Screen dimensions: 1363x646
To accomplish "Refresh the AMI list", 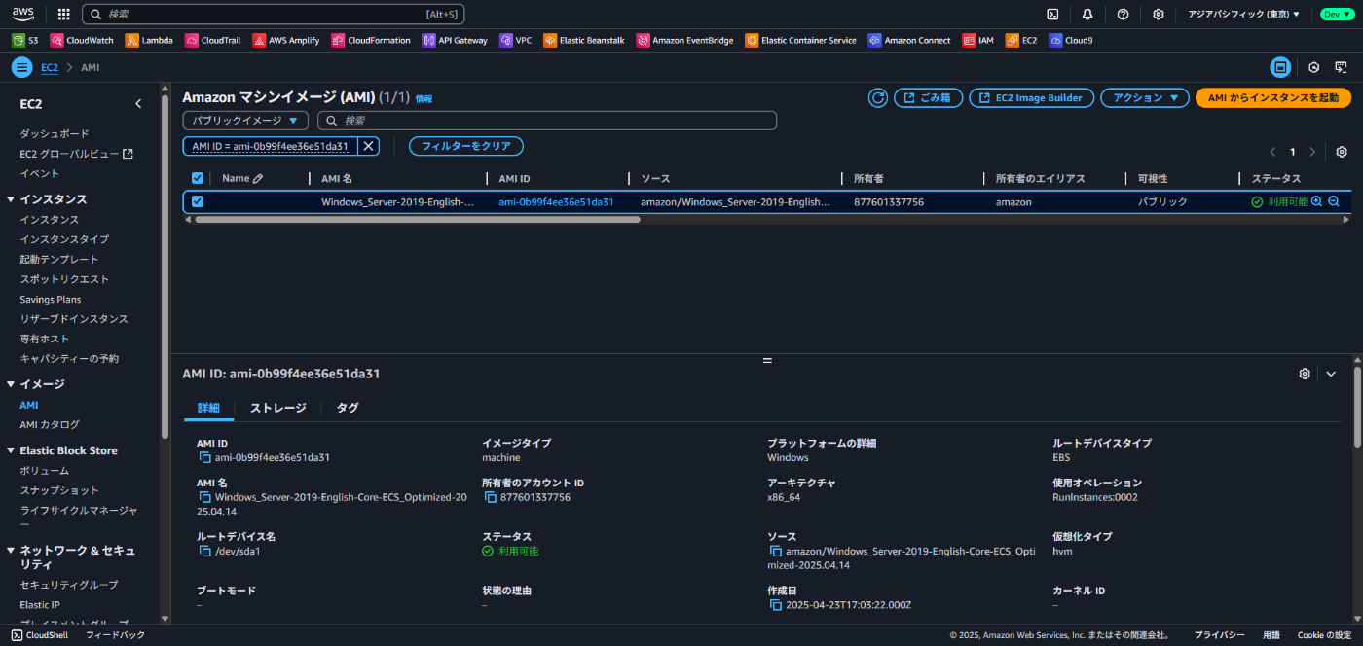I will tap(876, 97).
